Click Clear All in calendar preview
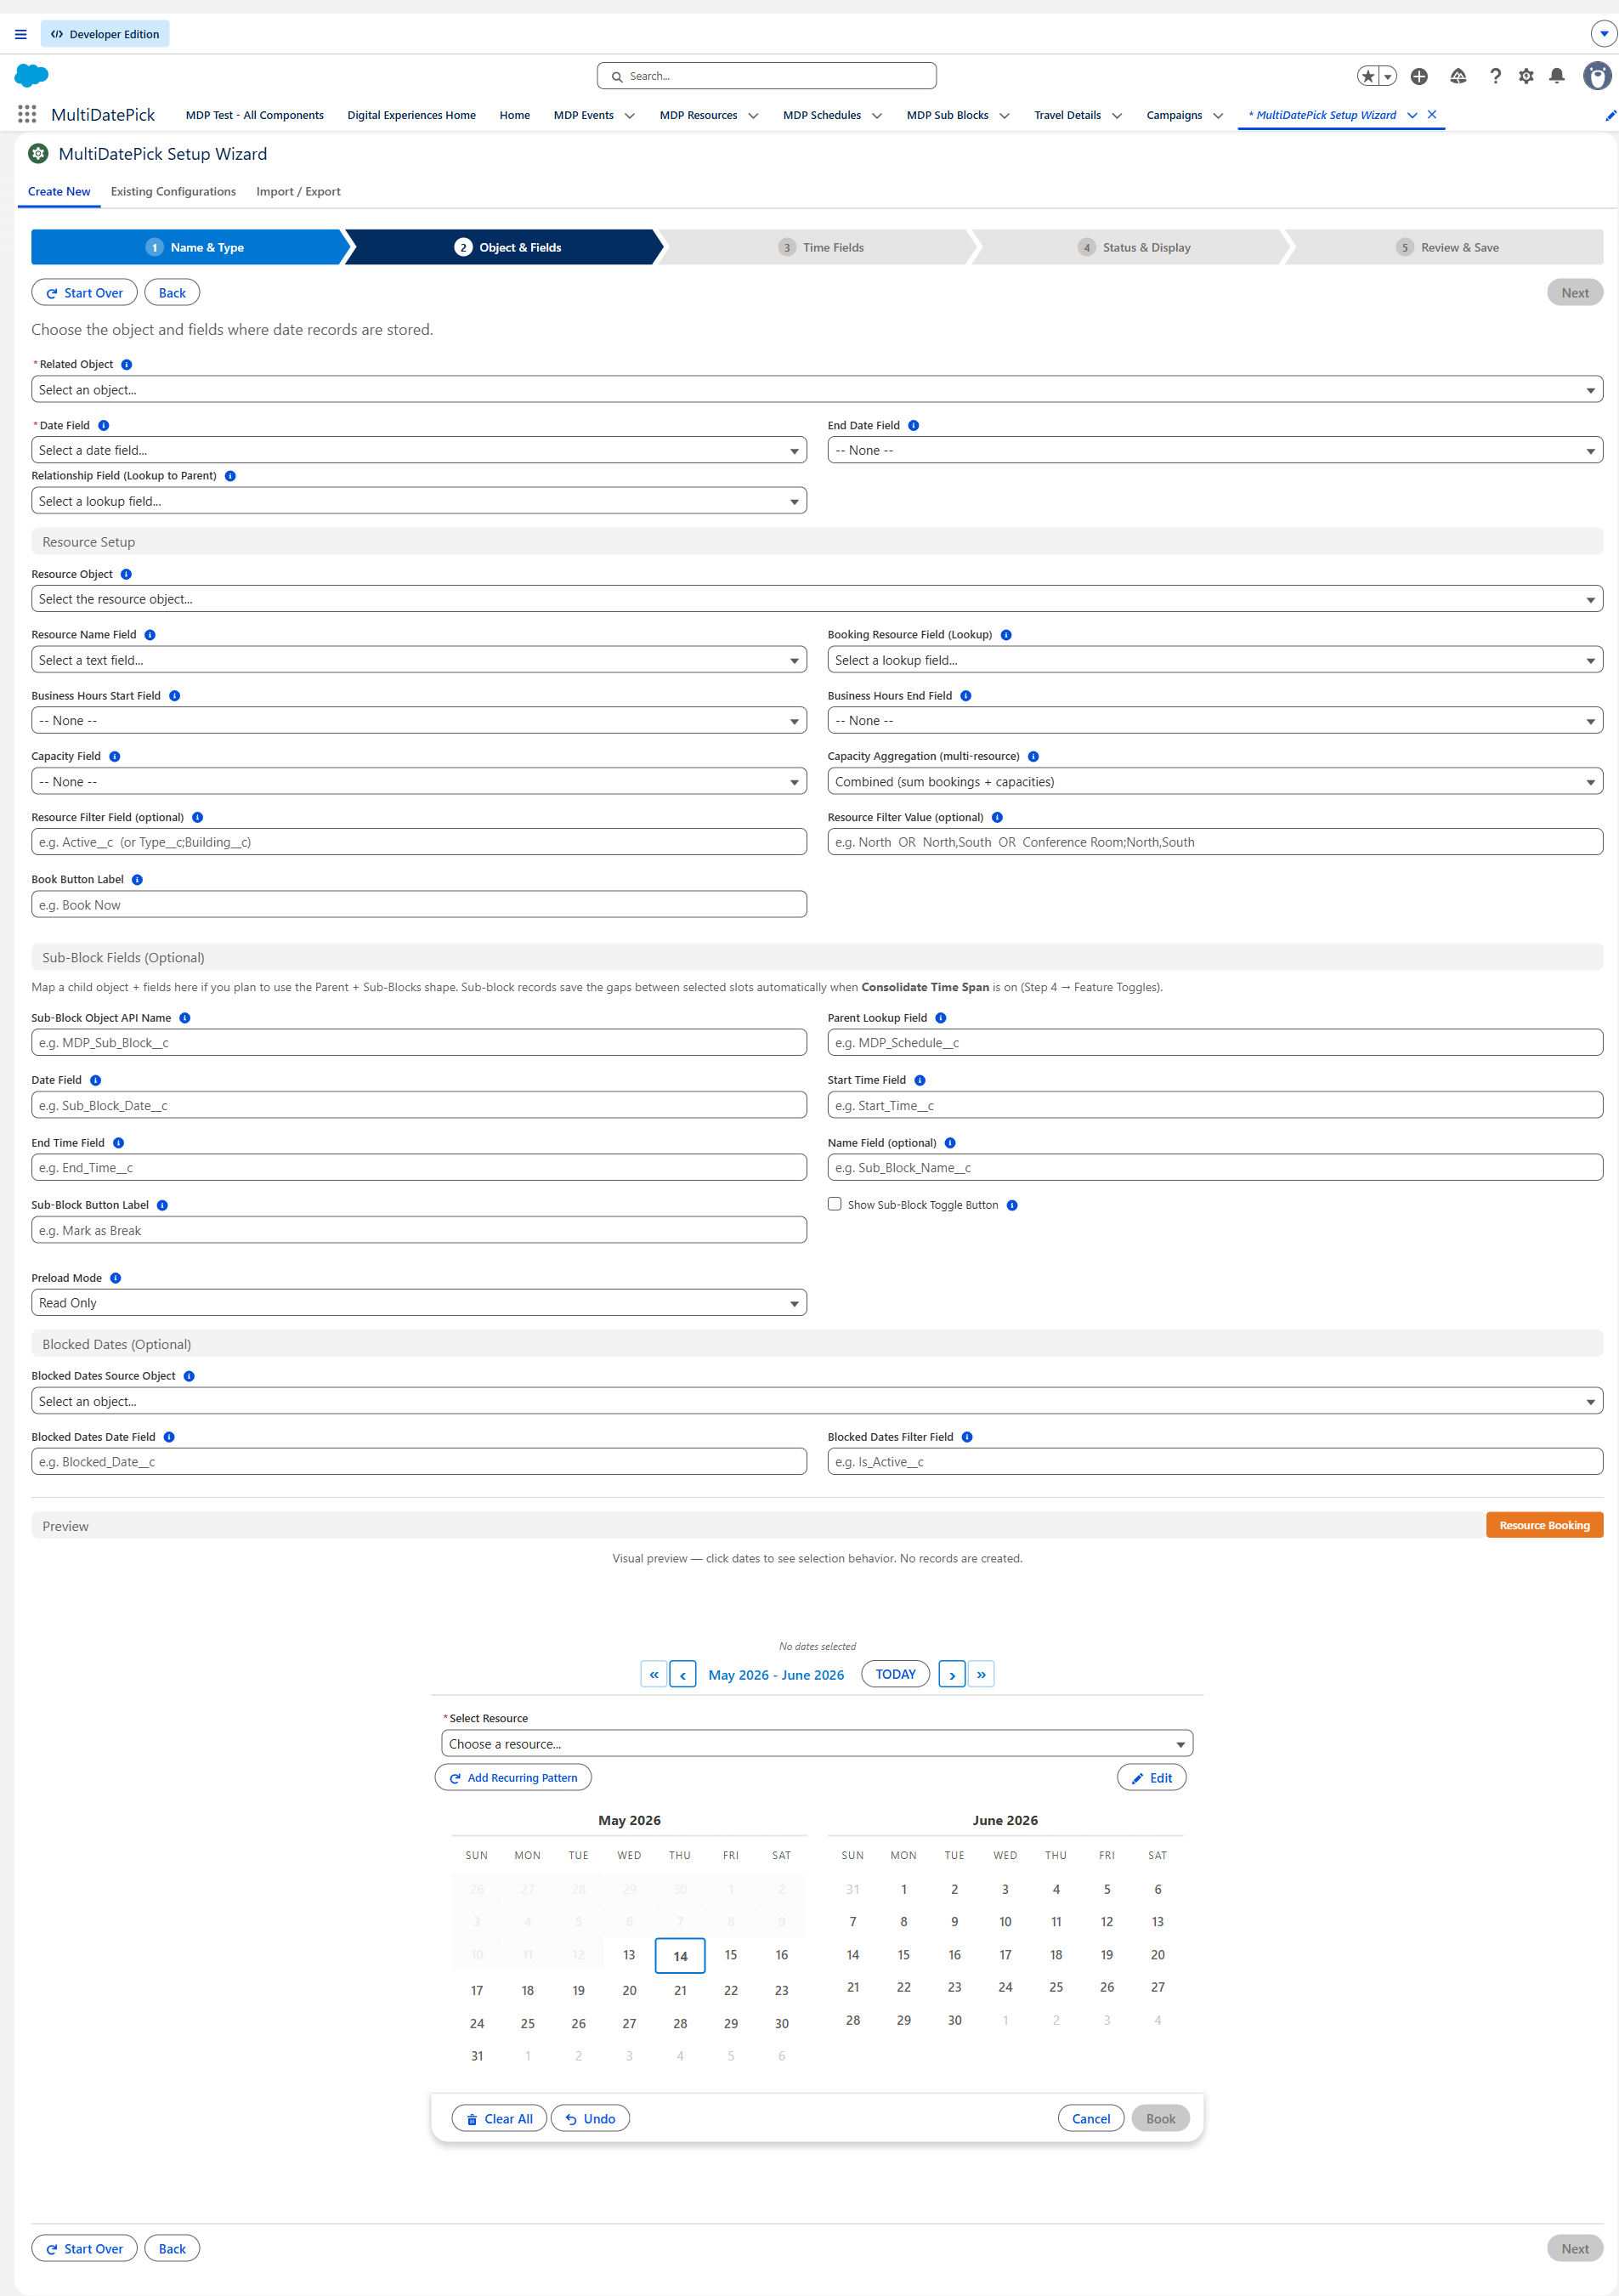This screenshot has width=1619, height=2296. coord(499,2119)
